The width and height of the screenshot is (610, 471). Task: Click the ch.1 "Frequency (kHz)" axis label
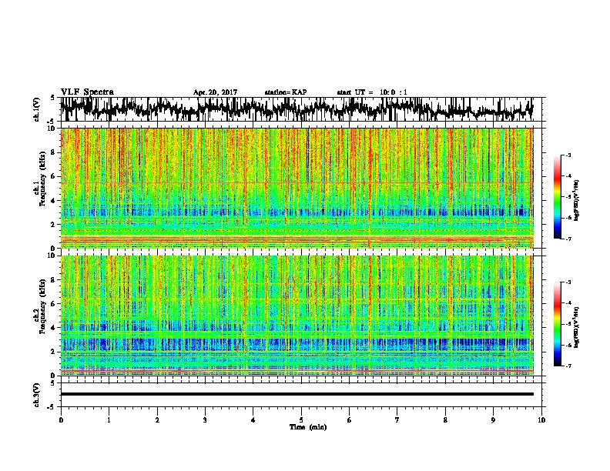tap(42, 179)
